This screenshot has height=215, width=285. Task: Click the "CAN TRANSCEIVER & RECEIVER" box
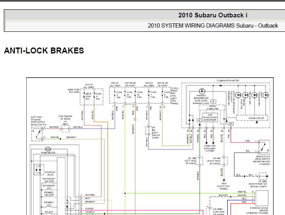click(210, 117)
